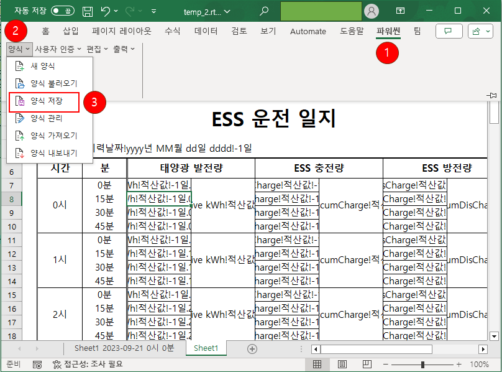Toggle the AutoSave switch

63,11
